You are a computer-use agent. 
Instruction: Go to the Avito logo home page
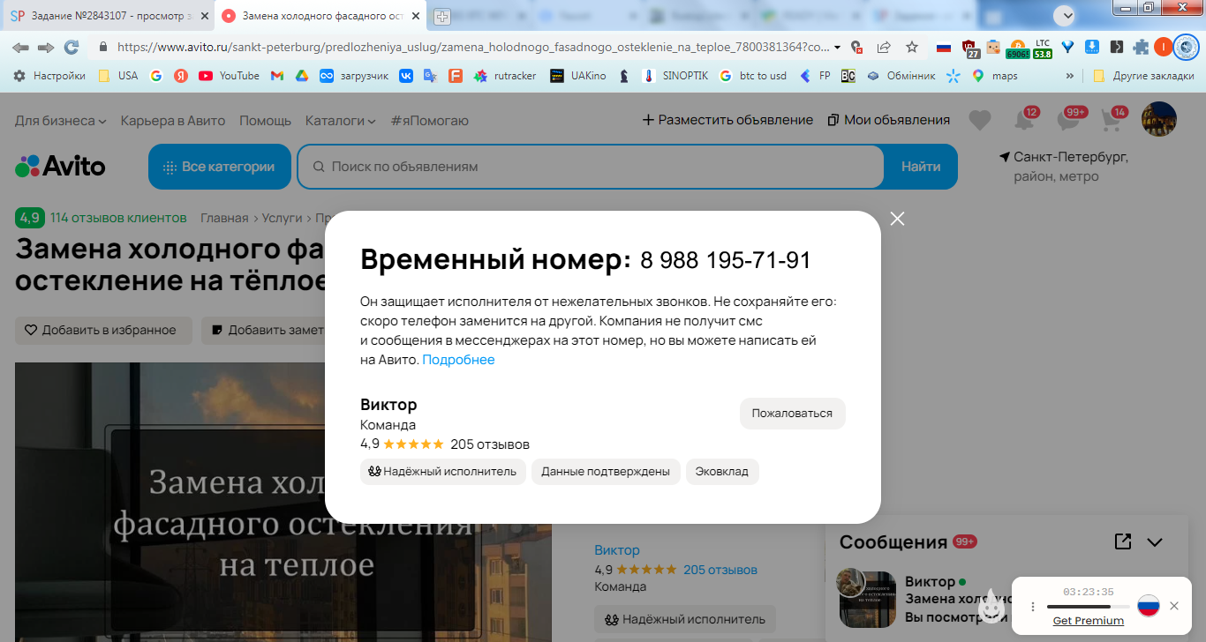click(60, 167)
